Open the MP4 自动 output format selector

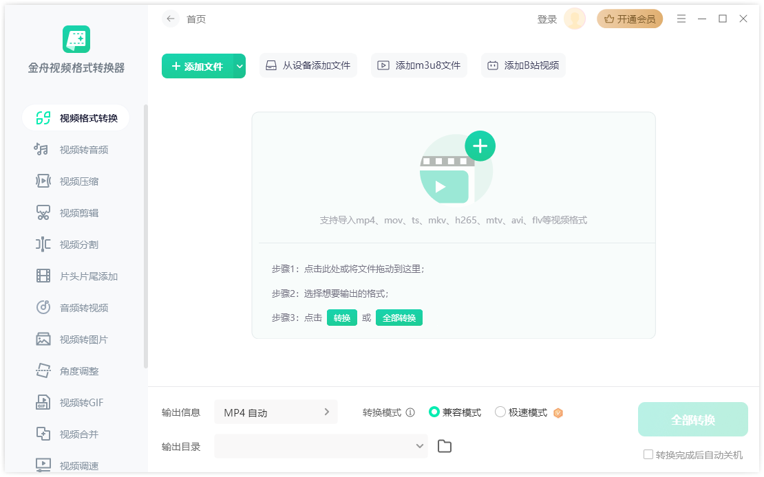275,412
